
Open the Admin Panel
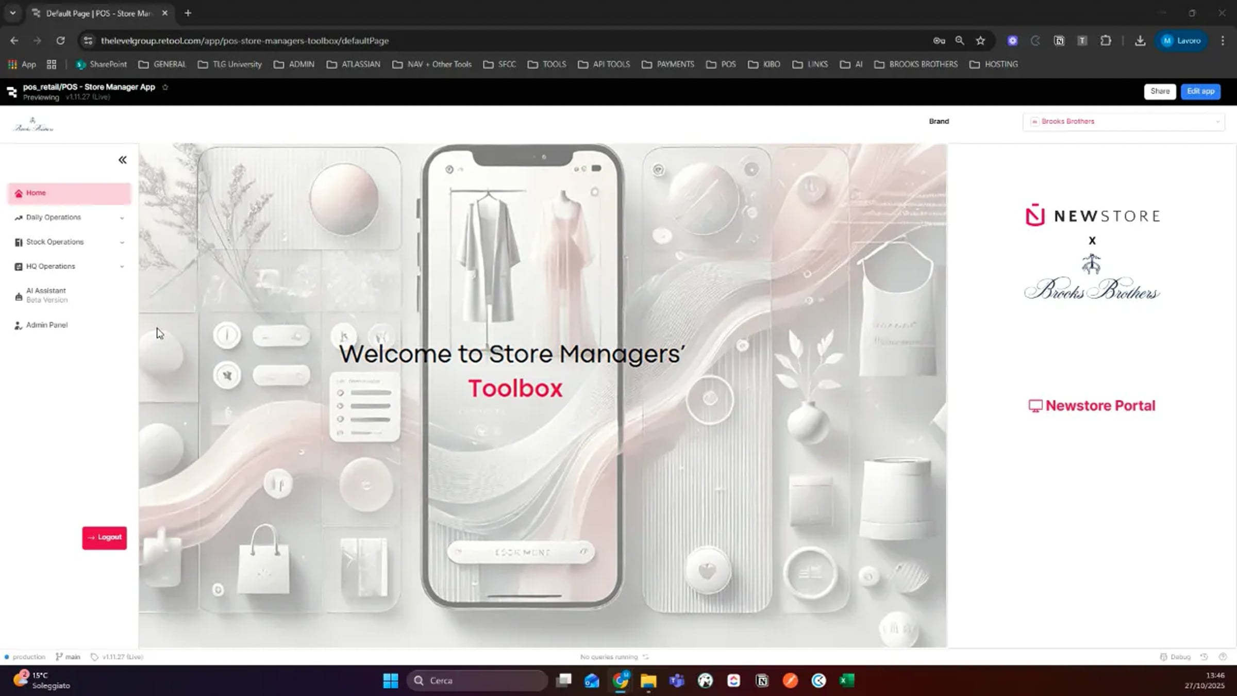tap(70, 325)
